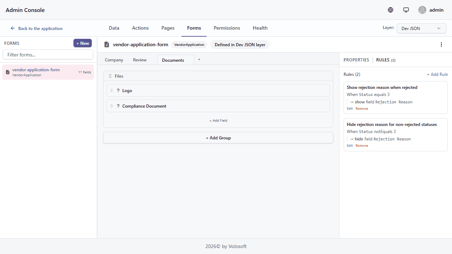Grab the Files group drag handle

110,76
